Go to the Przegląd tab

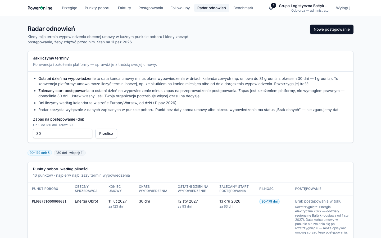click(x=70, y=8)
